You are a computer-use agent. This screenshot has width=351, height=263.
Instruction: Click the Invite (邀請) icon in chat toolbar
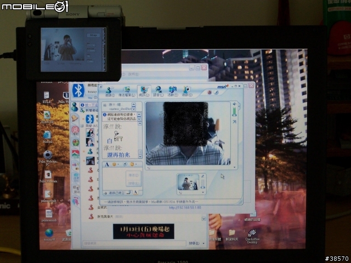point(109,92)
